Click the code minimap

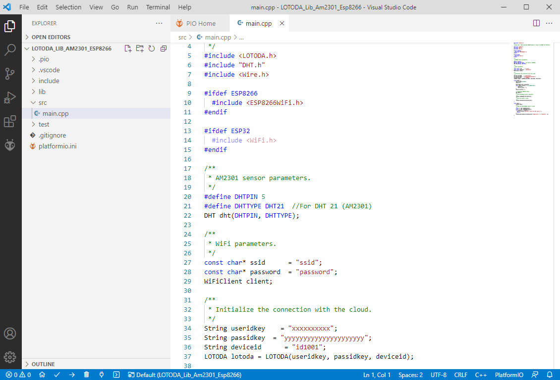coord(531,78)
